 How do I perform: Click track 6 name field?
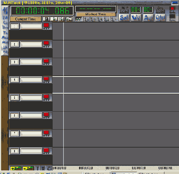pyautogui.click(x=31, y=115)
